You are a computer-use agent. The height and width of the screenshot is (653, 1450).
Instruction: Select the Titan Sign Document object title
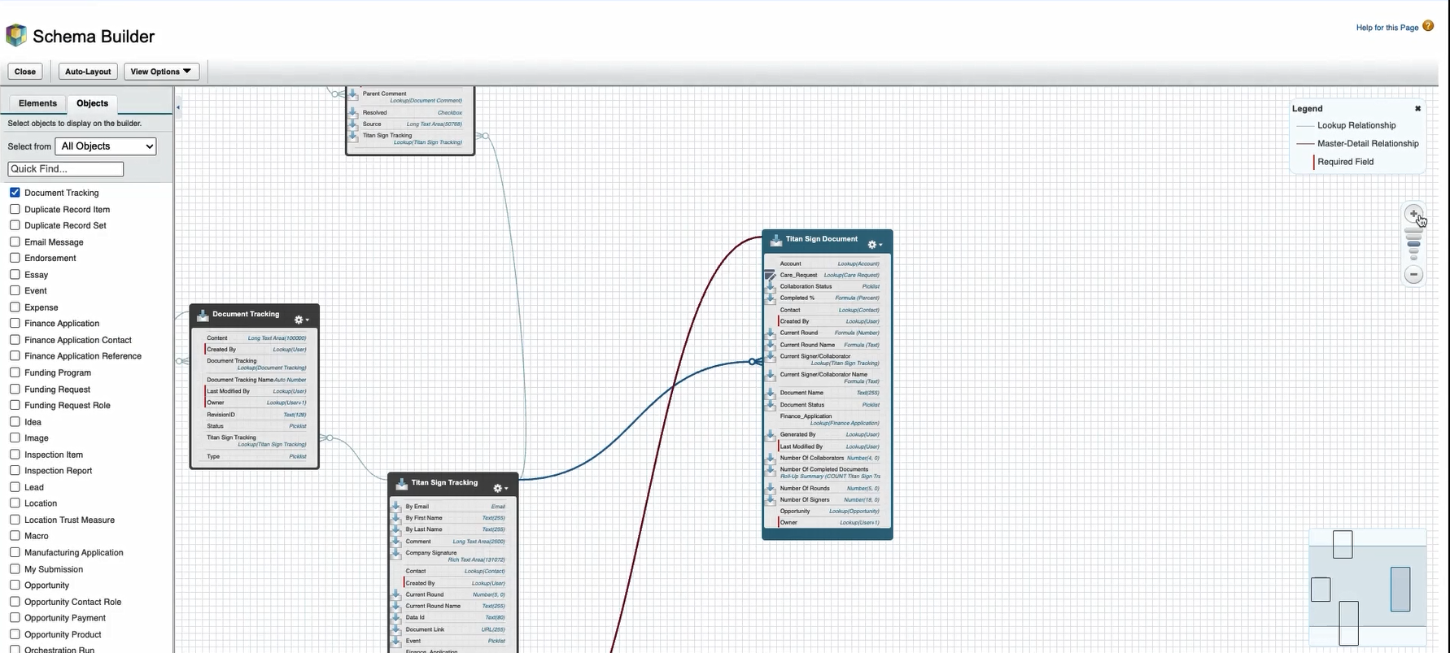click(x=821, y=239)
